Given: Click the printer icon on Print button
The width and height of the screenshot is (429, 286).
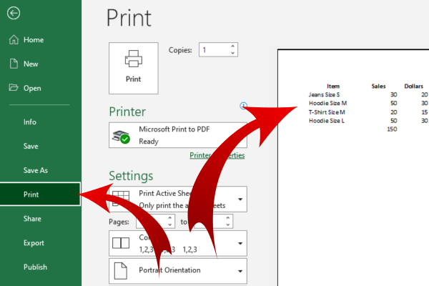Looking at the screenshot, I should (134, 59).
